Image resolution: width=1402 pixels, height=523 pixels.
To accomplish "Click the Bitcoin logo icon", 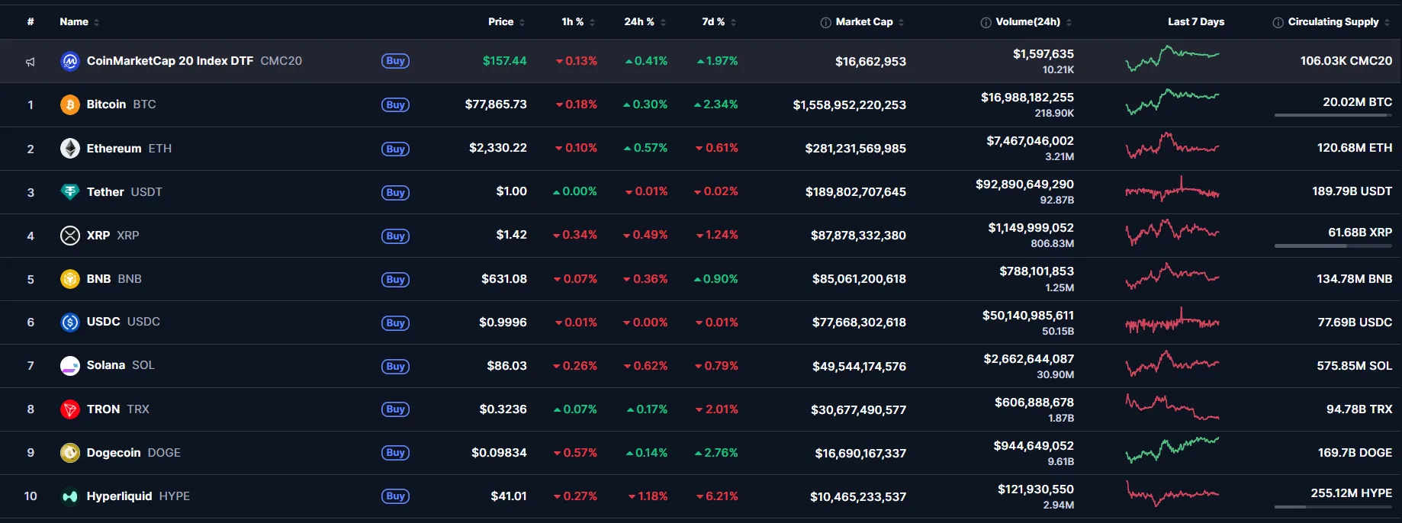I will 69,104.
